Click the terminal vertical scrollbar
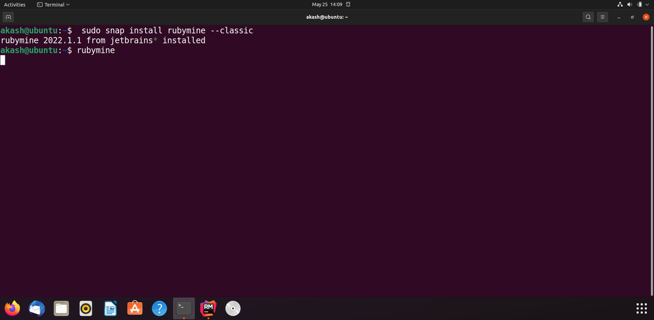The height and width of the screenshot is (320, 654). click(652, 160)
